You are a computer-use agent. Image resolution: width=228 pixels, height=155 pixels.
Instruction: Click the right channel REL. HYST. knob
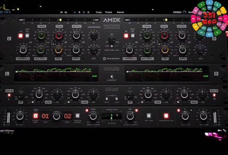[147, 50]
